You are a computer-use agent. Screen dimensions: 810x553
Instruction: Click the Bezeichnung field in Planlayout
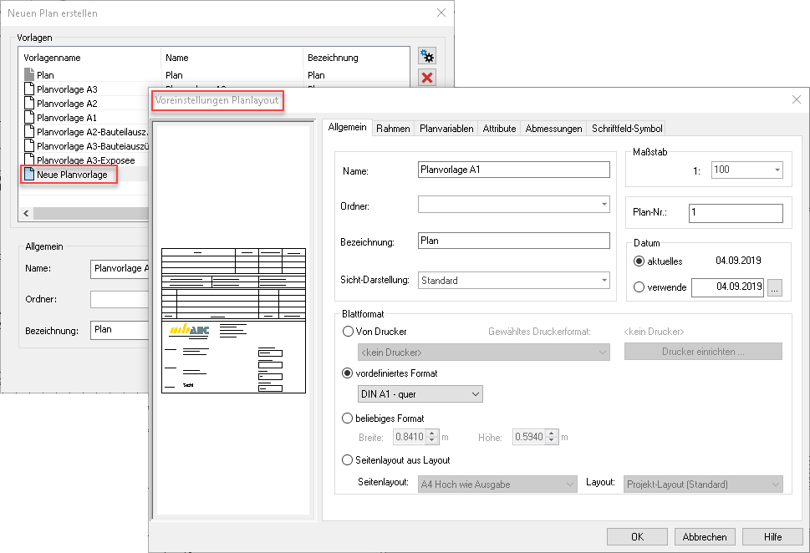(513, 241)
